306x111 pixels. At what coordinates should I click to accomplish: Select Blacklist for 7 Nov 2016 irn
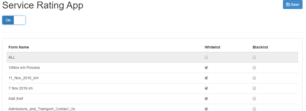pyautogui.click(x=254, y=88)
